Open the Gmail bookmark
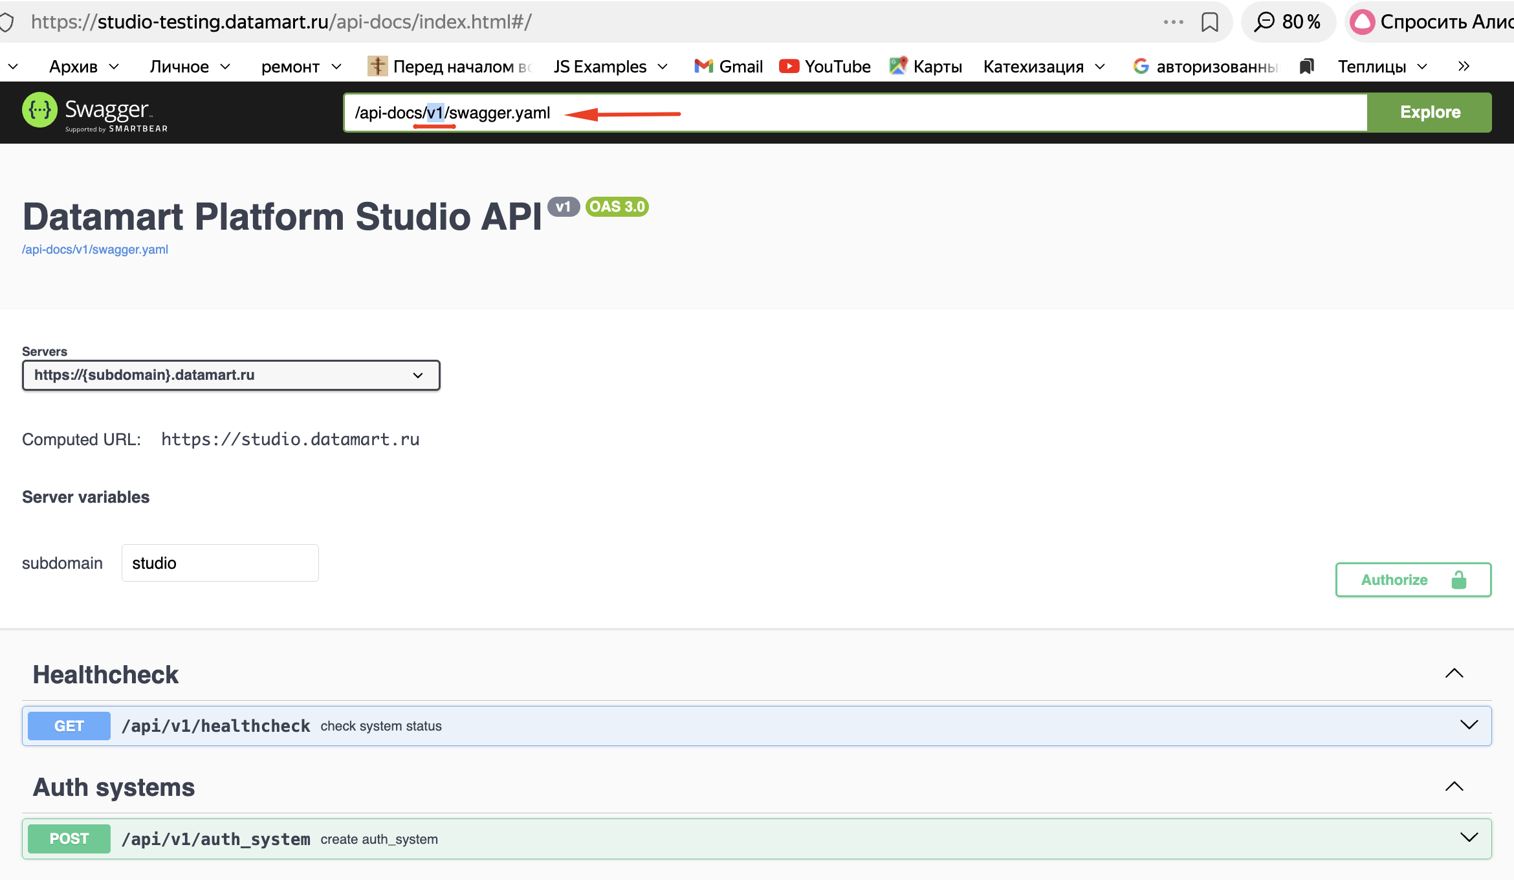 click(x=729, y=67)
